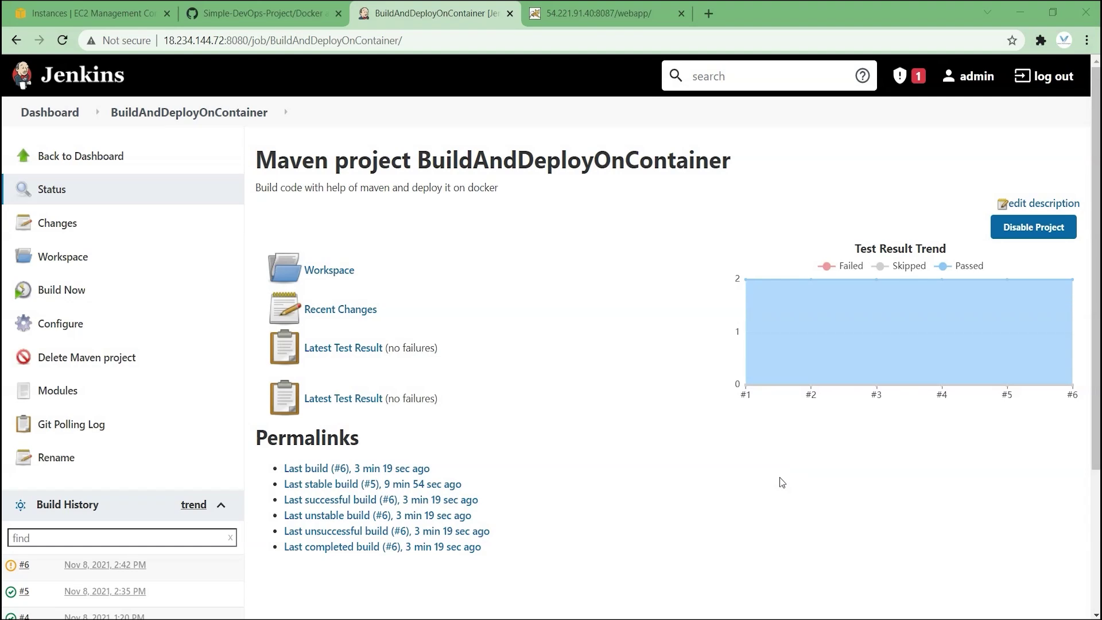The height and width of the screenshot is (620, 1102).
Task: Click the Disable Project button
Action: (x=1033, y=227)
